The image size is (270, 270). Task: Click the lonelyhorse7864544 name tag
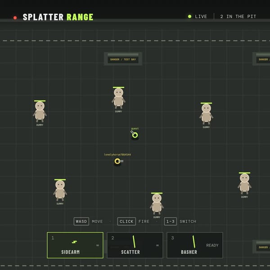click(117, 155)
